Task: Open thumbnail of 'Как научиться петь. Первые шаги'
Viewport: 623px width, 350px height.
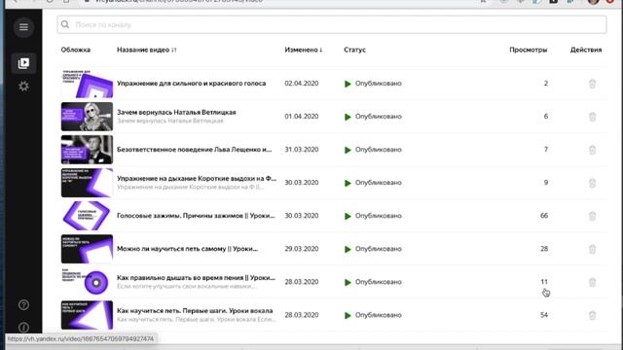Action: [x=87, y=315]
